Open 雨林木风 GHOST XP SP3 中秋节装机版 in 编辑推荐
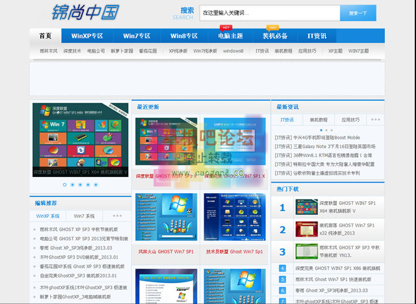416x304 pixels. point(79,230)
